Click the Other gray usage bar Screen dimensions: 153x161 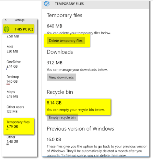click(x=7, y=144)
